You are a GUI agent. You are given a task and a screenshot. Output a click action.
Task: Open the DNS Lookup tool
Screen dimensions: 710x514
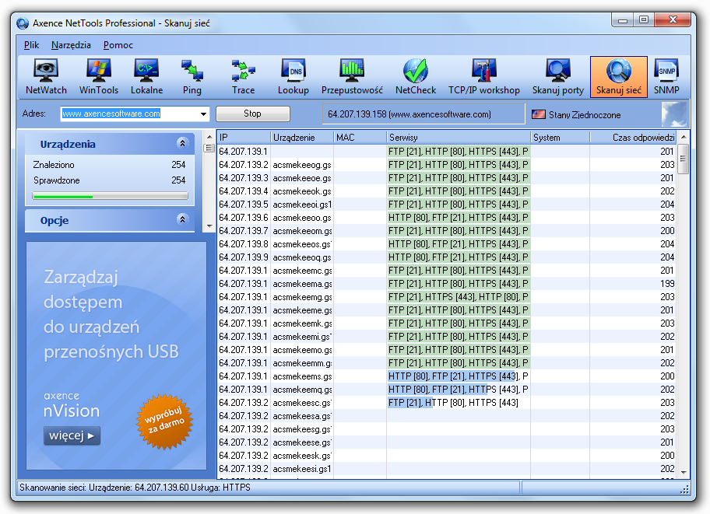coord(293,77)
